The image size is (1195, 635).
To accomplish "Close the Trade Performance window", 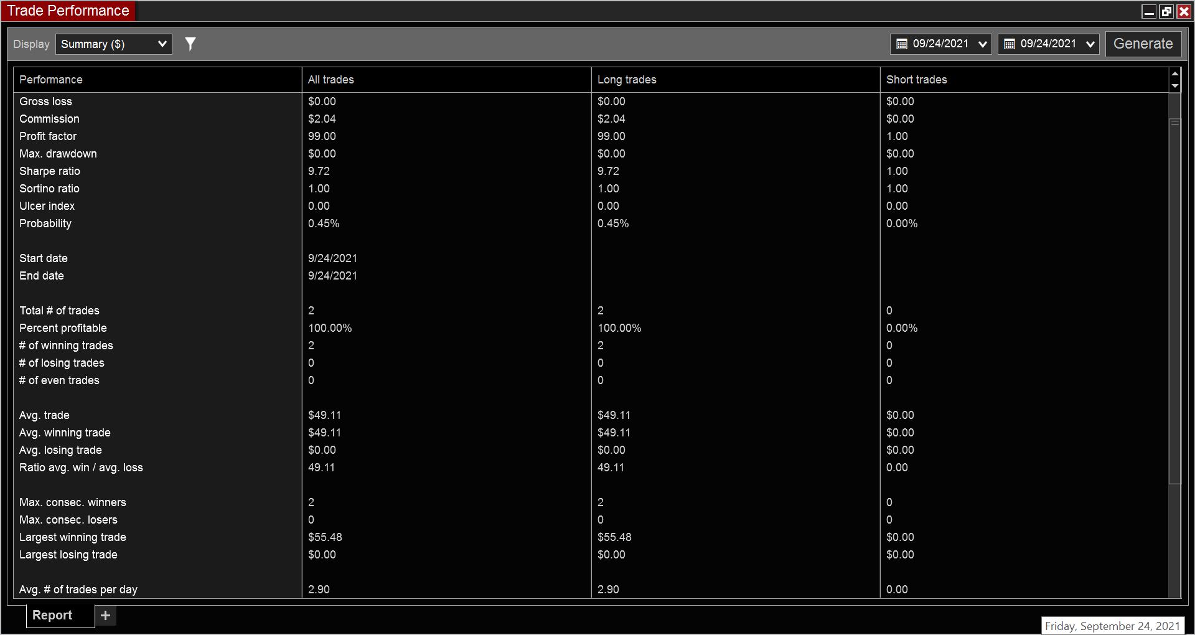I will click(x=1184, y=11).
